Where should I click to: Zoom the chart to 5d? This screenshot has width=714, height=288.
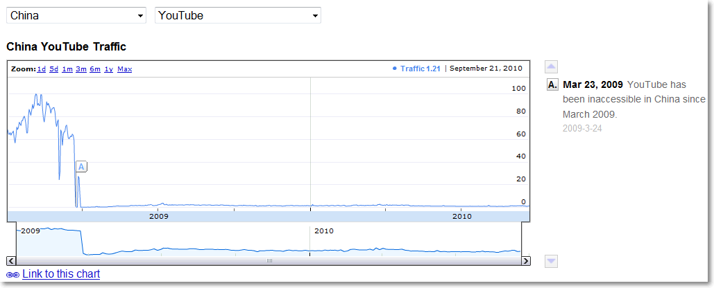point(53,69)
